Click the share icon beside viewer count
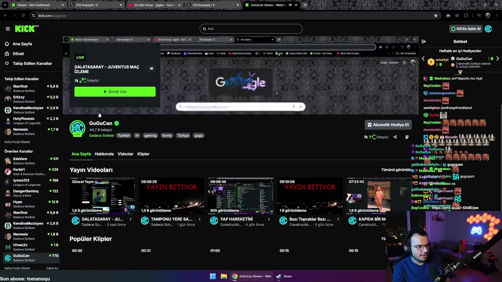The image size is (502, 282). [x=395, y=137]
